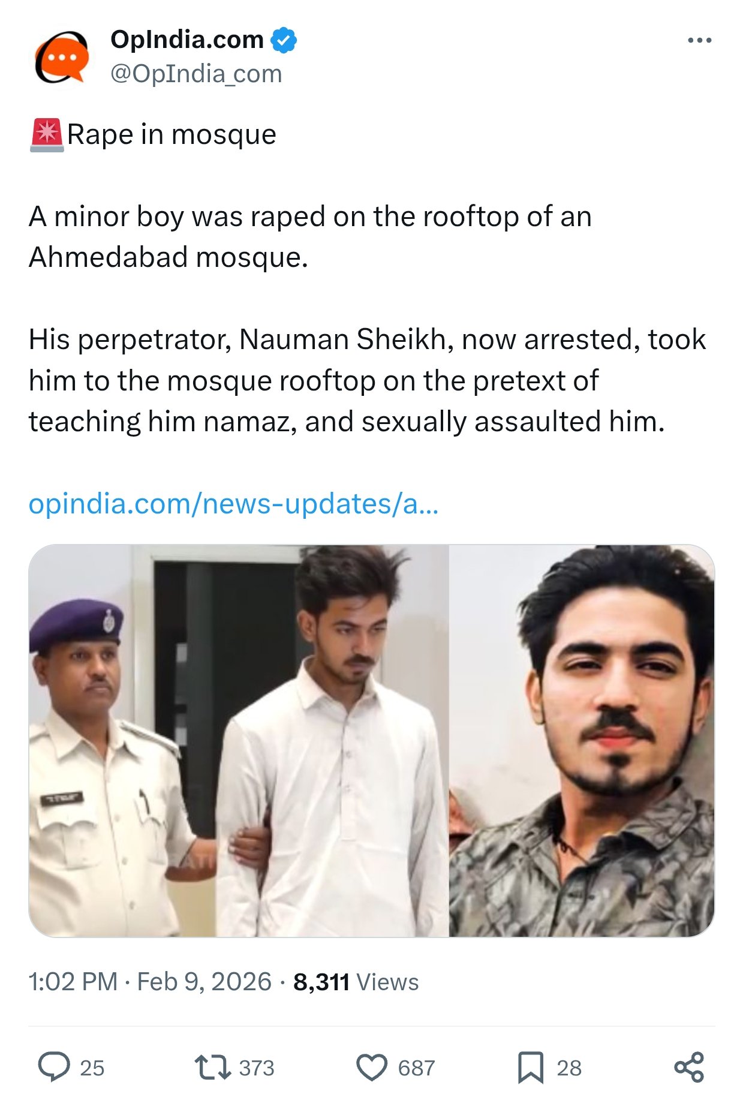
Task: Click the 28 bookmarks count
Action: click(569, 1068)
